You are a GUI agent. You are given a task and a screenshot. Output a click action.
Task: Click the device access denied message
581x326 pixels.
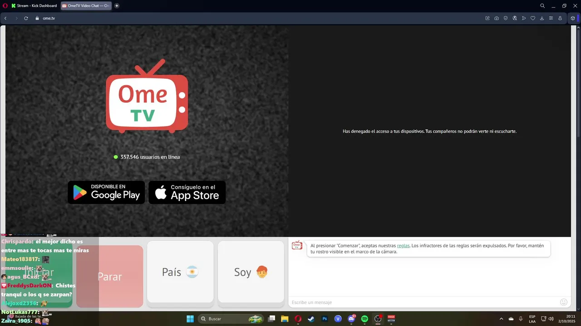coord(429,131)
